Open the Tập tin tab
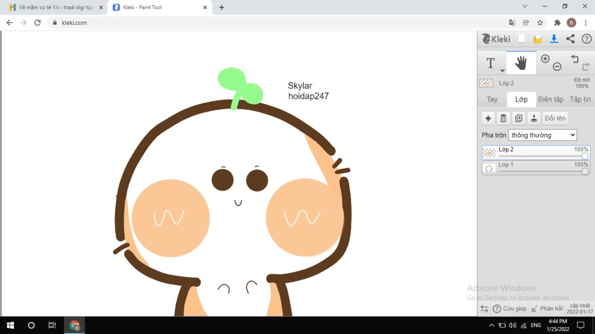Screen dimensions: 595x334 click(580, 99)
